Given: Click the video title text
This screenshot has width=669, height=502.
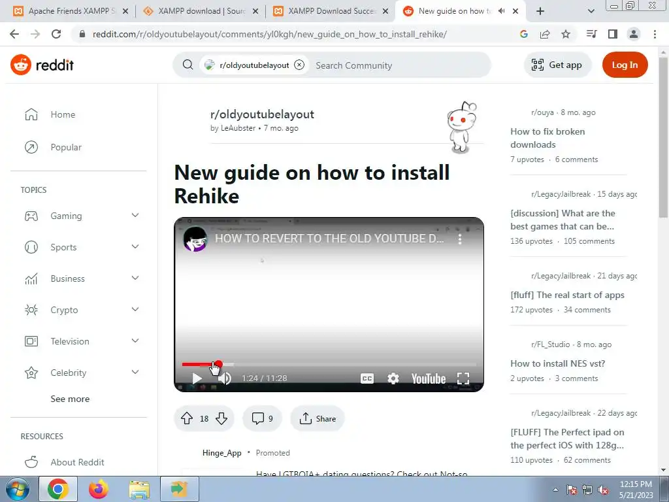Looking at the screenshot, I should pos(329,239).
